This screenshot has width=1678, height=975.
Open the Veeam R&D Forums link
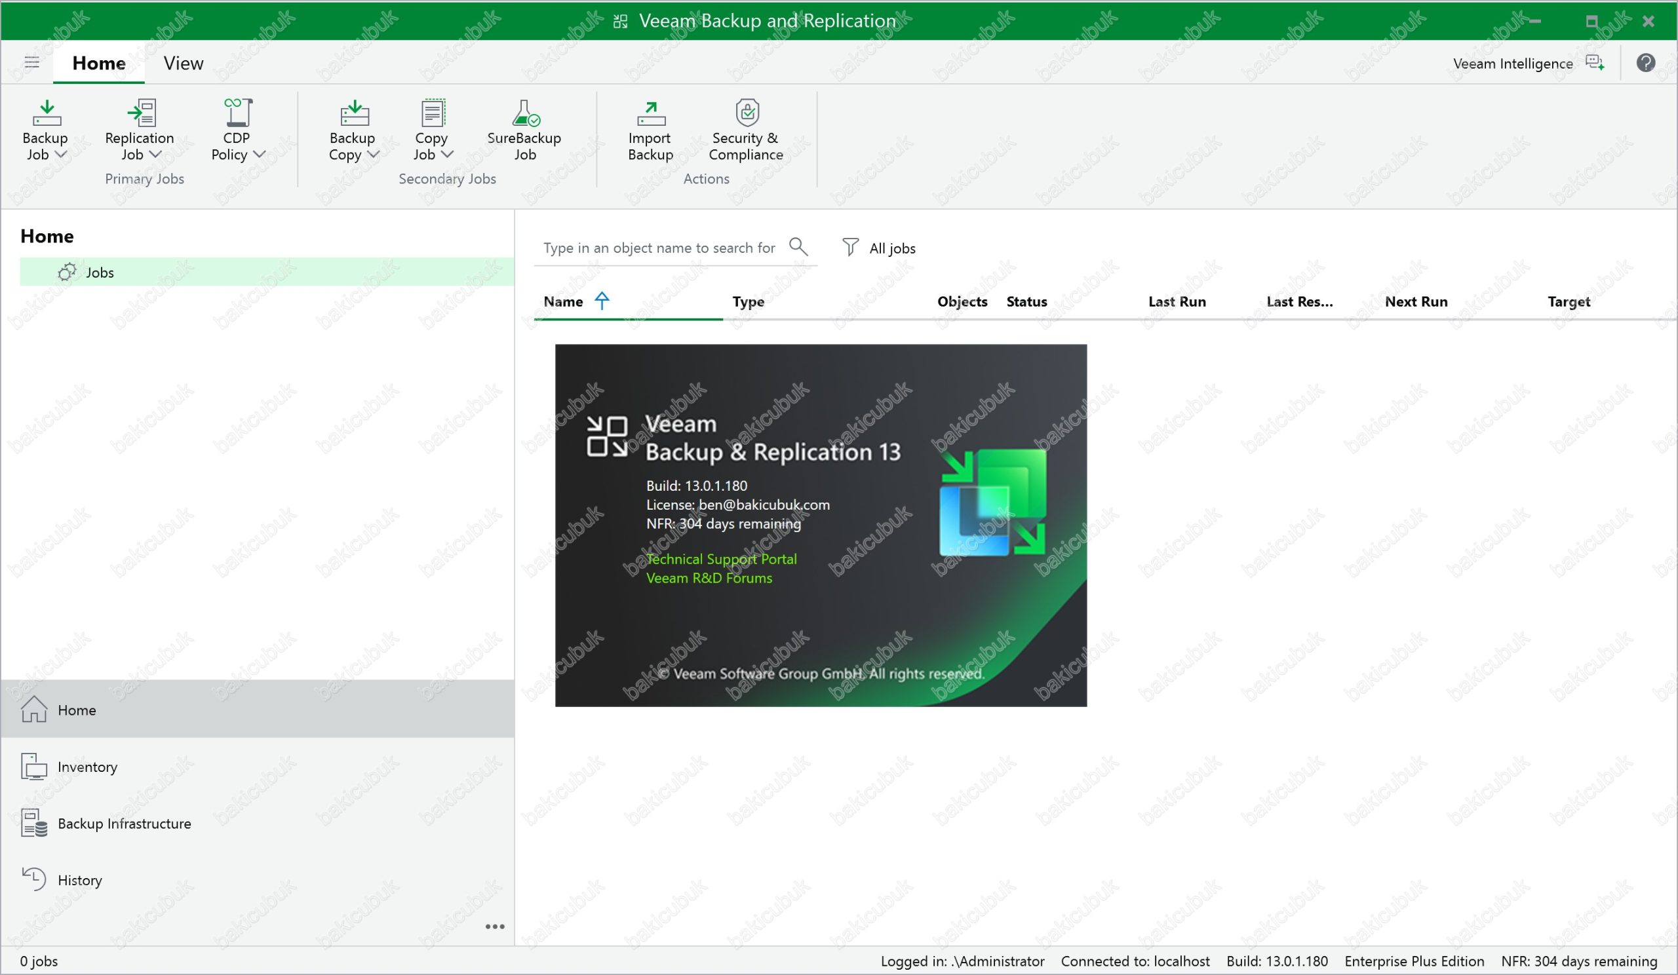709,578
